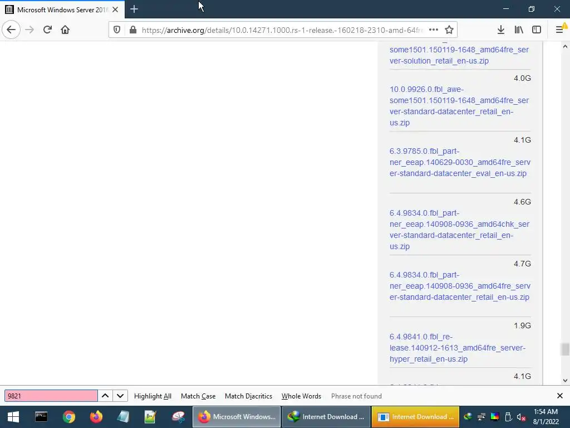Click scrollbar down arrow
Screen dimensions: 570x428
[565, 380]
